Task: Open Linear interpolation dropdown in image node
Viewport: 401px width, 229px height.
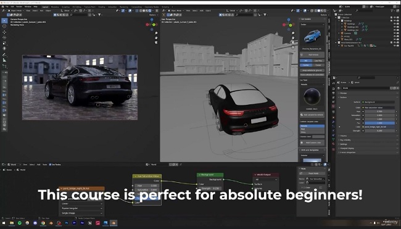Action: click(82, 204)
